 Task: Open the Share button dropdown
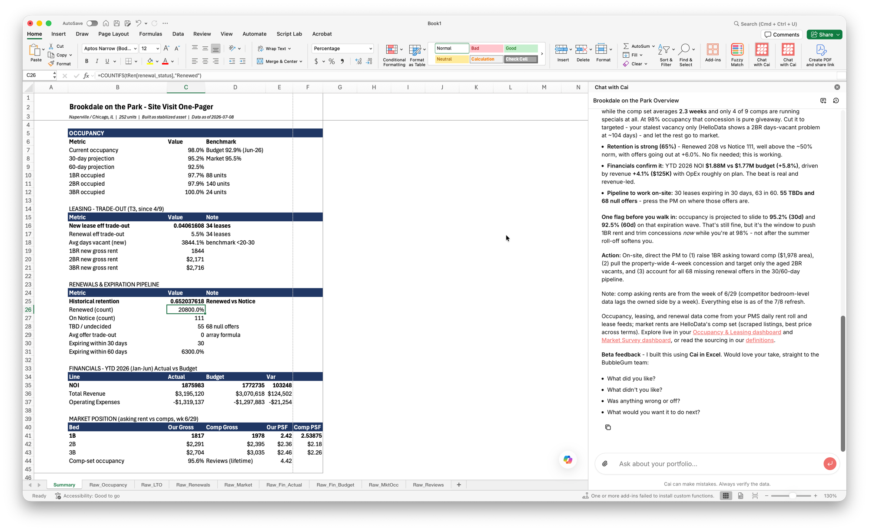838,35
